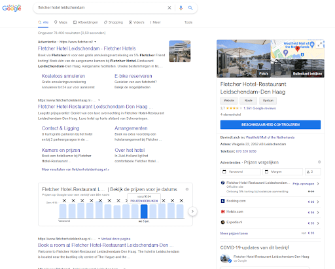Switch to the Maps tab
The image size is (335, 269).
[61, 22]
